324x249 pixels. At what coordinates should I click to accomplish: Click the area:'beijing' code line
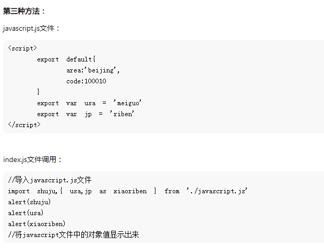(x=93, y=70)
